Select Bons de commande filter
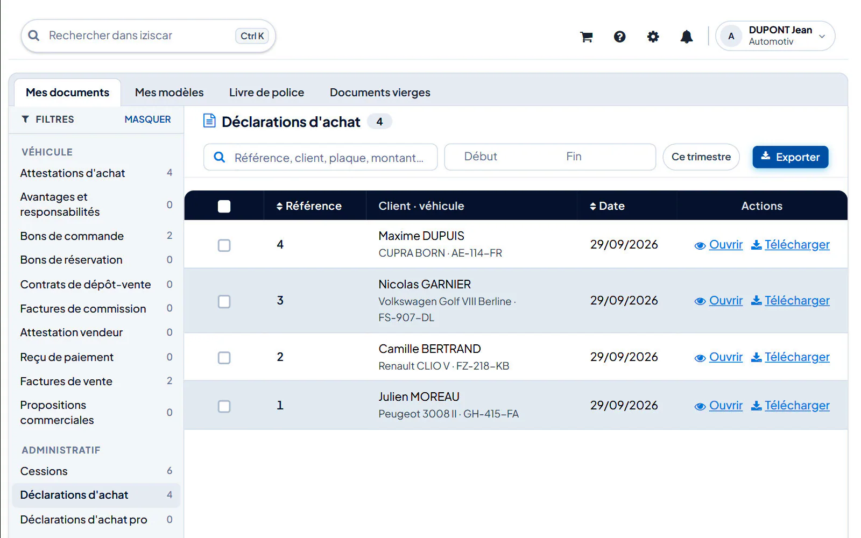The height and width of the screenshot is (538, 861). pos(96,236)
